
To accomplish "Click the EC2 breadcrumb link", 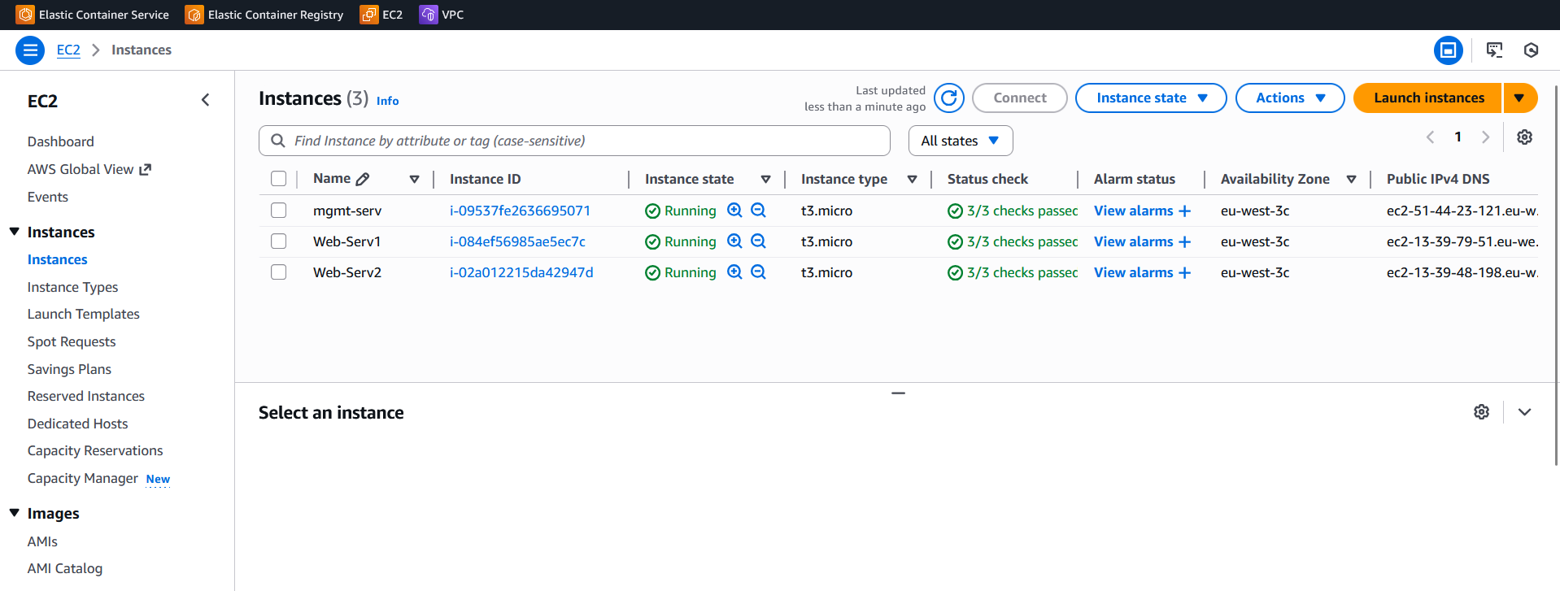I will (68, 50).
